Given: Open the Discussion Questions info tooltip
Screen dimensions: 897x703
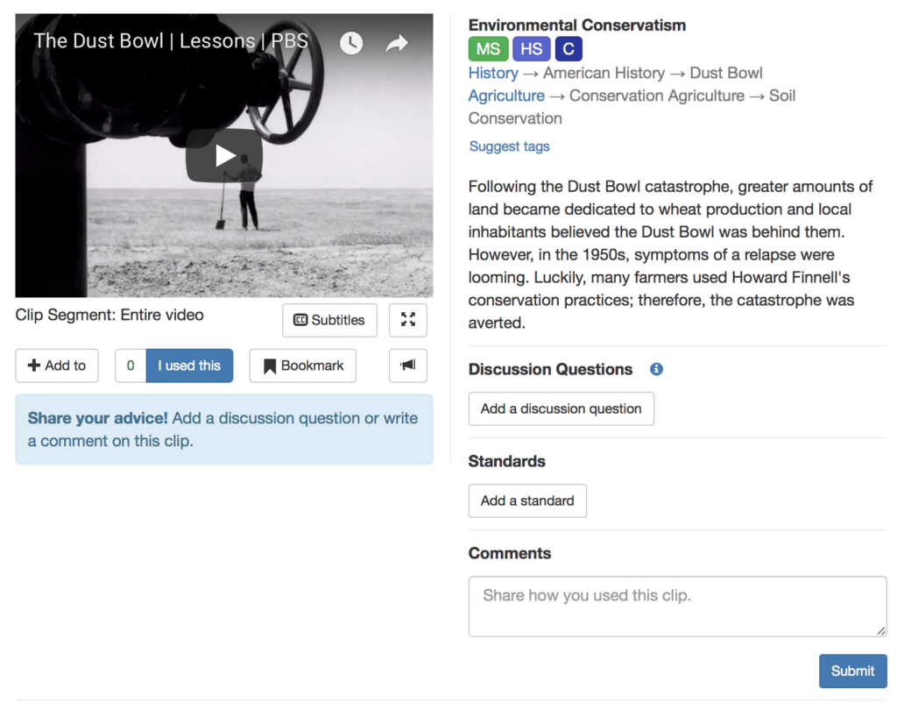Looking at the screenshot, I should tap(655, 369).
